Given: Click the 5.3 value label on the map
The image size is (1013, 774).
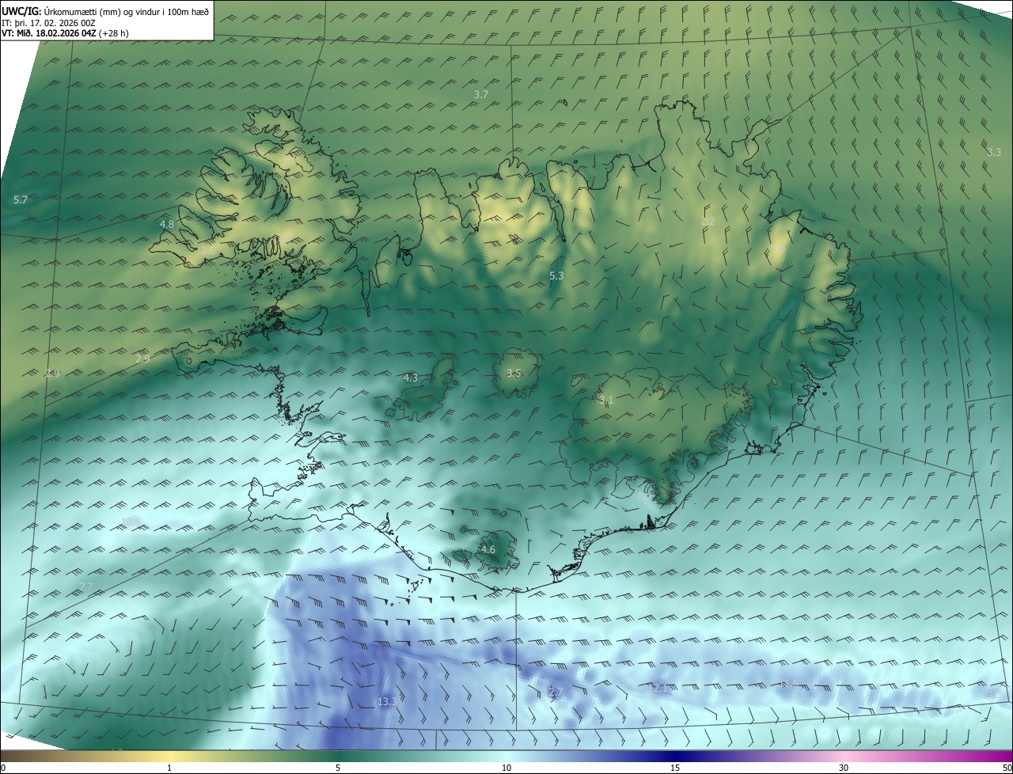Looking at the screenshot, I should click(556, 276).
